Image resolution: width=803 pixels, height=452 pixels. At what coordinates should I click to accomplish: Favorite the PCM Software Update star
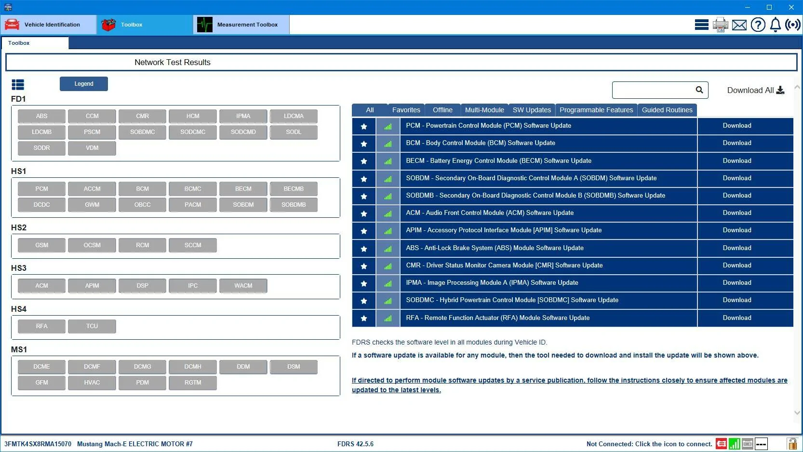pyautogui.click(x=364, y=126)
